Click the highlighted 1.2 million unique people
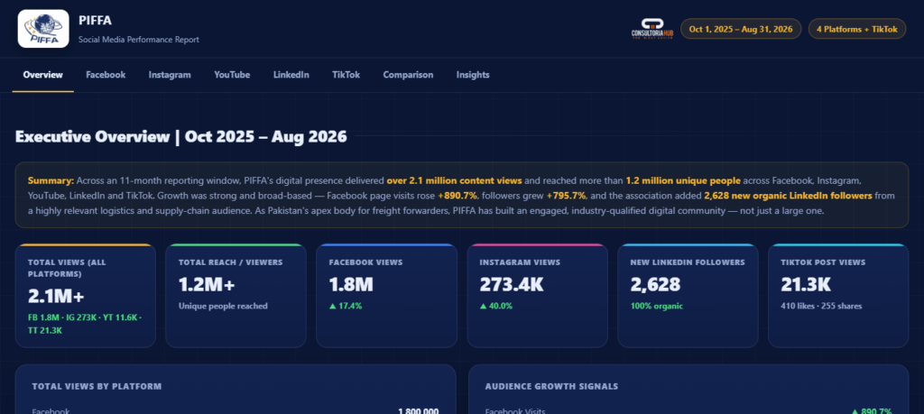The width and height of the screenshot is (924, 414). [683, 180]
